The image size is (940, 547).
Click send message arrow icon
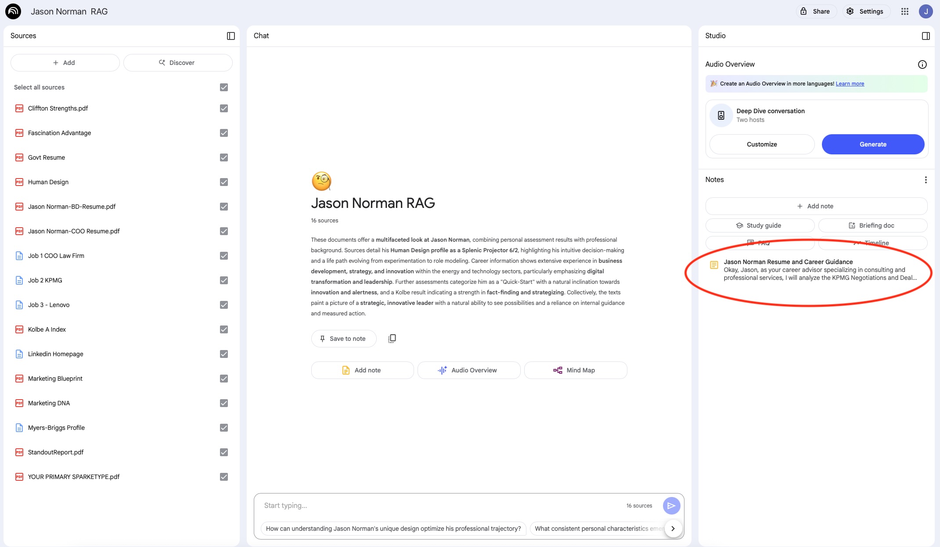point(671,506)
